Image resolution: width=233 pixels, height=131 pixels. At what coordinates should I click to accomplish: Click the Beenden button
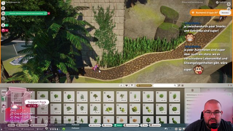[x=225, y=13]
